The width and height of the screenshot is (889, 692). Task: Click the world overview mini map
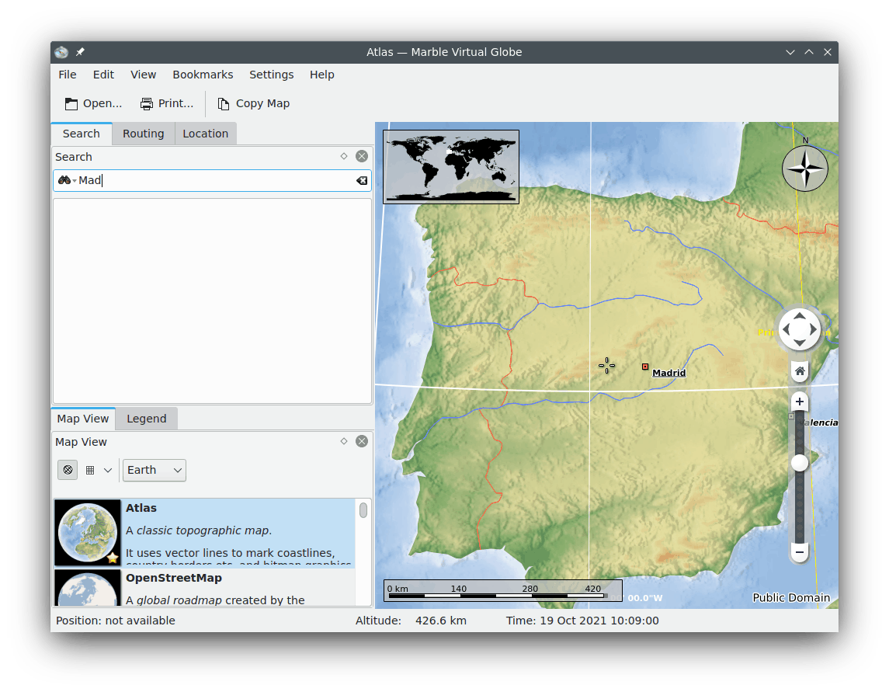click(451, 167)
